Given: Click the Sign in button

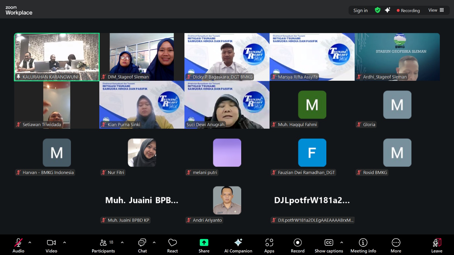Looking at the screenshot, I should pyautogui.click(x=360, y=10).
